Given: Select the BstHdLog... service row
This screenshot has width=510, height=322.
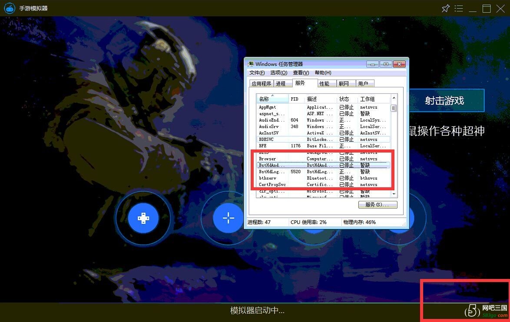Looking at the screenshot, I should pyautogui.click(x=323, y=171).
